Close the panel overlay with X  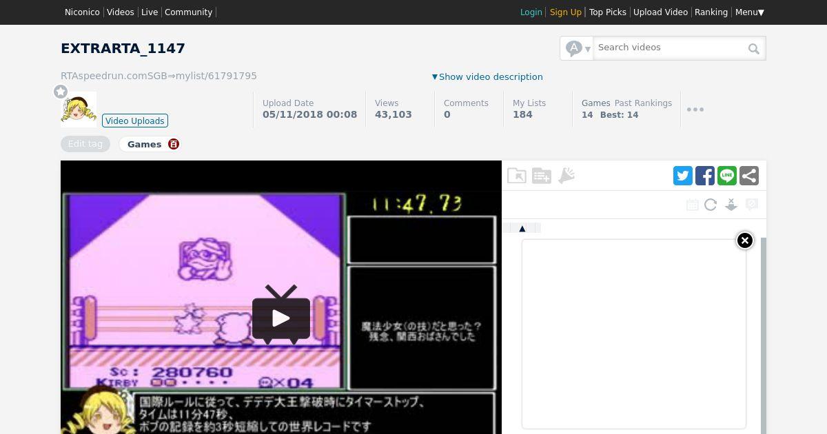(745, 240)
